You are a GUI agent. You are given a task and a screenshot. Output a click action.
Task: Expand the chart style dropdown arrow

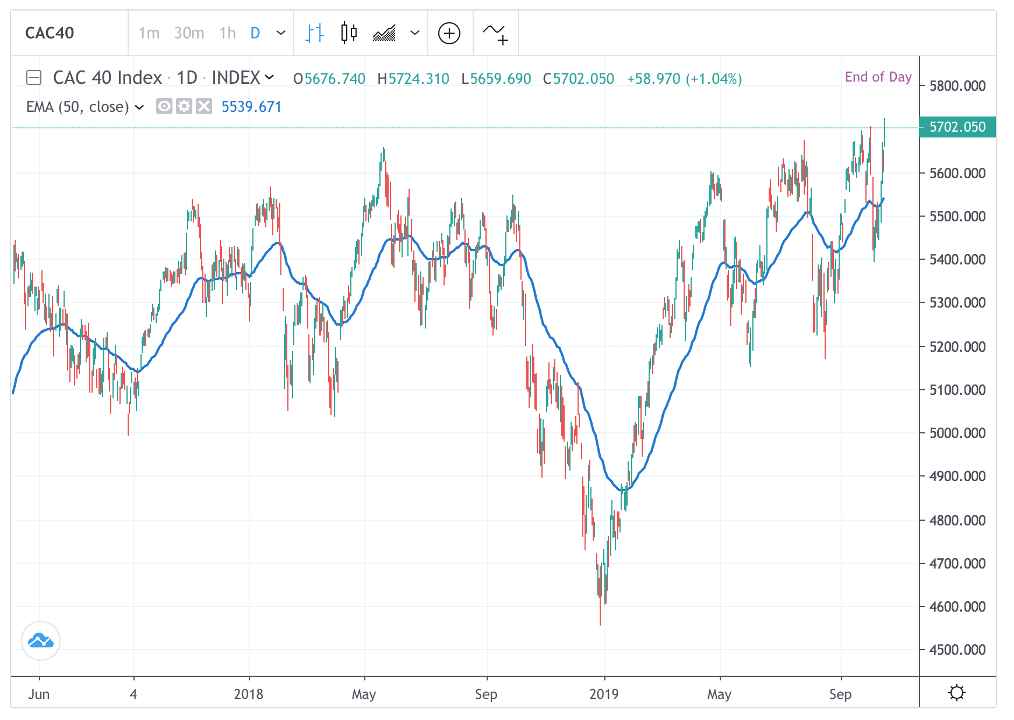click(x=415, y=33)
